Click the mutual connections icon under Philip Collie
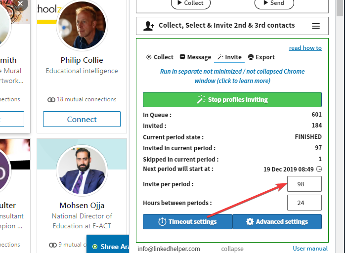345x253 pixels. click(51, 99)
